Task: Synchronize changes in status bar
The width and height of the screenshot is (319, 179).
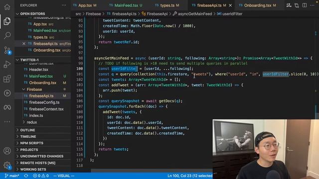Action: coord(26,176)
